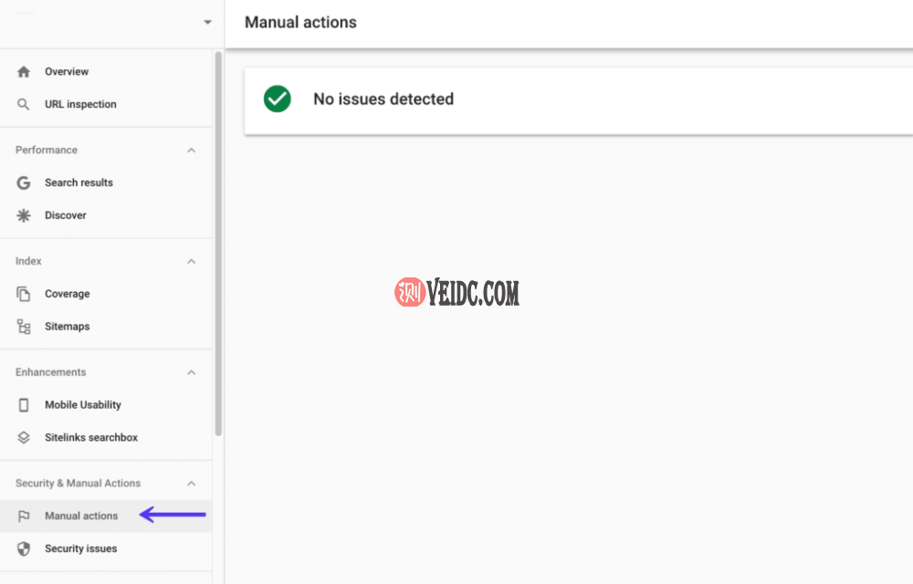Select the home icon beside Overview
Screen dimensions: 913x584
click(23, 71)
